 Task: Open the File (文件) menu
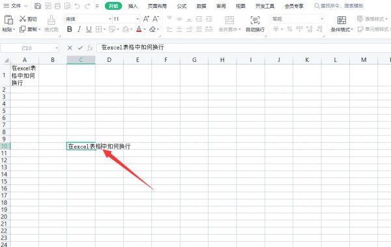[x=16, y=6]
